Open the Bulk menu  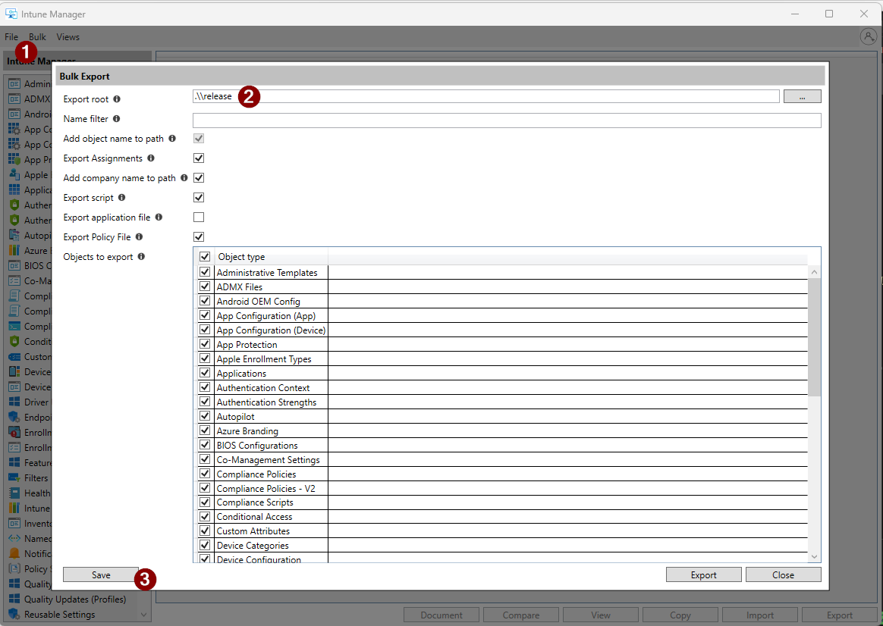point(38,37)
